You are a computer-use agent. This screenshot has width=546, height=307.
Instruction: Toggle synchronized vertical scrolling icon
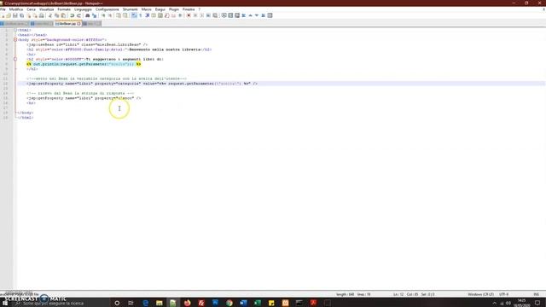click(119, 15)
